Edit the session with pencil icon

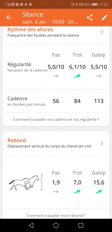click(104, 17)
